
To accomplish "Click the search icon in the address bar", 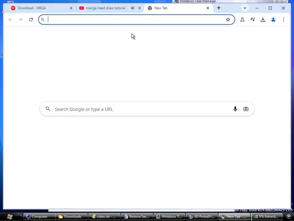I will pyautogui.click(x=43, y=20).
